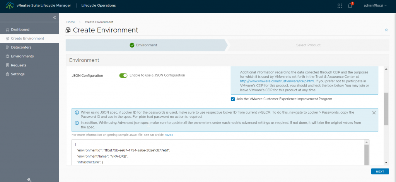The image size is (396, 182).
Task: Click the Create Environment breadcrumb text
Action: pyautogui.click(x=99, y=22)
